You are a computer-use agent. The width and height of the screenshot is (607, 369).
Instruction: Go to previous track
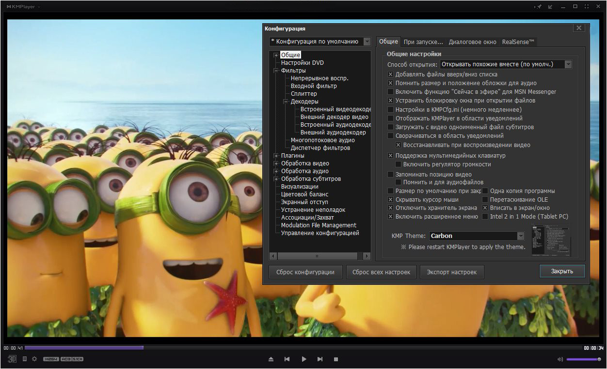(287, 359)
